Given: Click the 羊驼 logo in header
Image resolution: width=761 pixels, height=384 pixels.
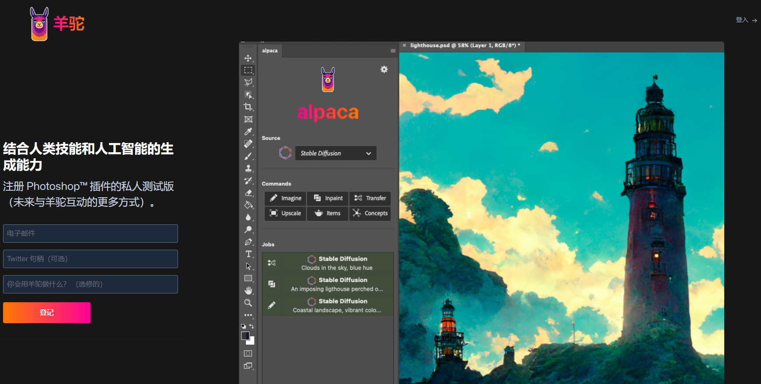Looking at the screenshot, I should (x=57, y=24).
